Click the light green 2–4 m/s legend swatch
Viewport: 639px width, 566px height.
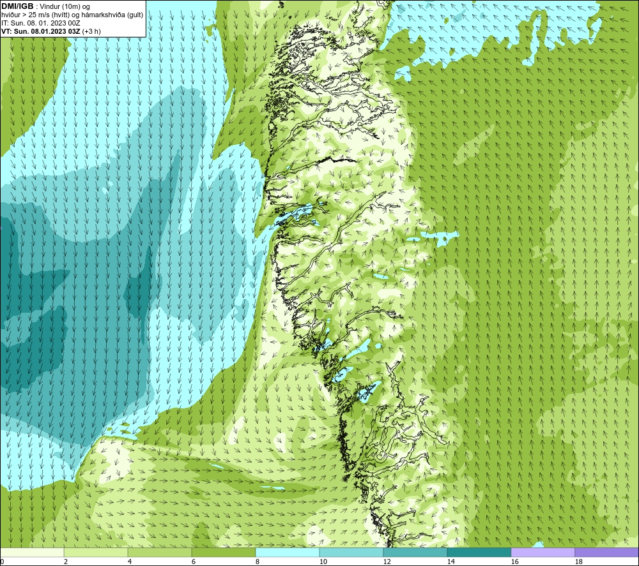click(x=96, y=552)
